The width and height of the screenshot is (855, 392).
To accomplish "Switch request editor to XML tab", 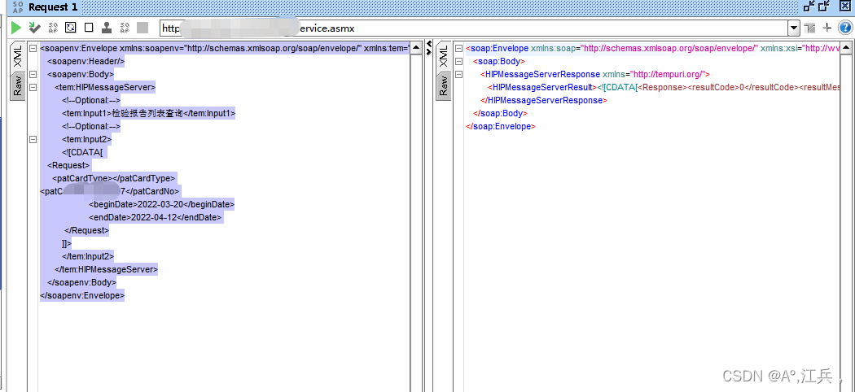I will point(17,57).
